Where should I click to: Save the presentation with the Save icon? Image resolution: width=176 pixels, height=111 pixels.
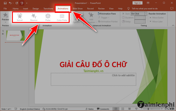click(5, 3)
